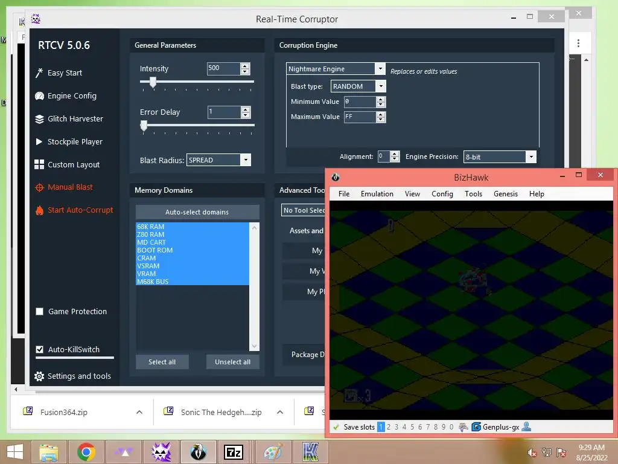The width and height of the screenshot is (618, 464).
Task: Click Unselect all domains button
Action: 232,362
